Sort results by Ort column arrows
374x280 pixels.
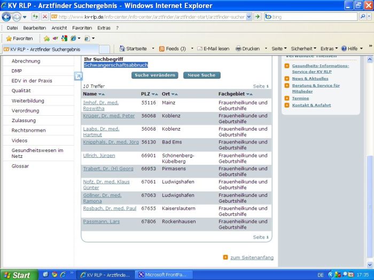174,94
